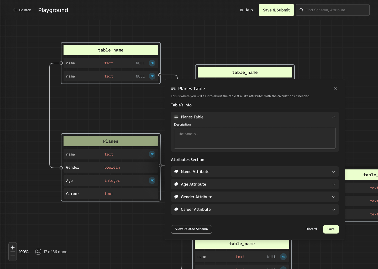Click View Related Schema button

coord(191,229)
